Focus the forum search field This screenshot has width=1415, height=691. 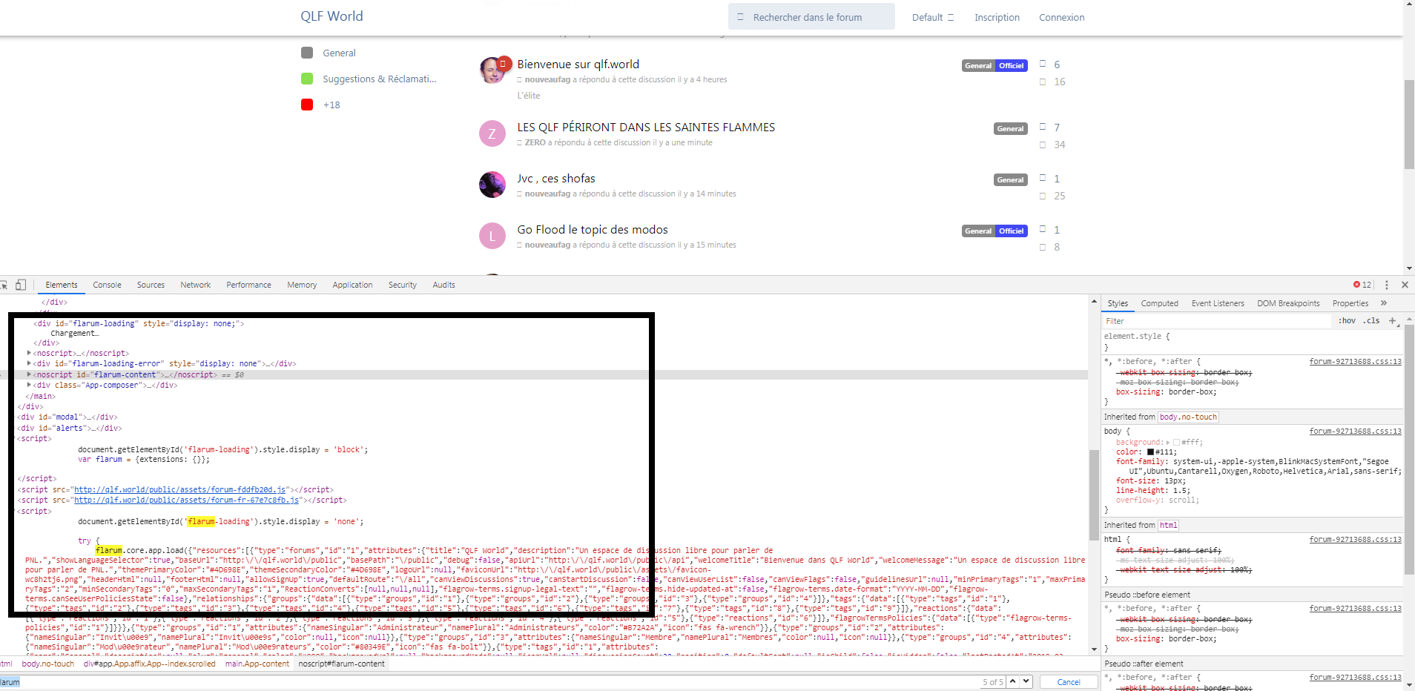(811, 17)
